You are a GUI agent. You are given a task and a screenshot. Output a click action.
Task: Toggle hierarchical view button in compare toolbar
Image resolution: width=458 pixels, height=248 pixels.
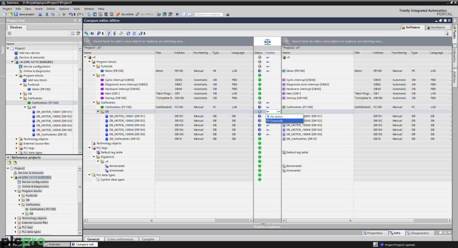pos(109,33)
